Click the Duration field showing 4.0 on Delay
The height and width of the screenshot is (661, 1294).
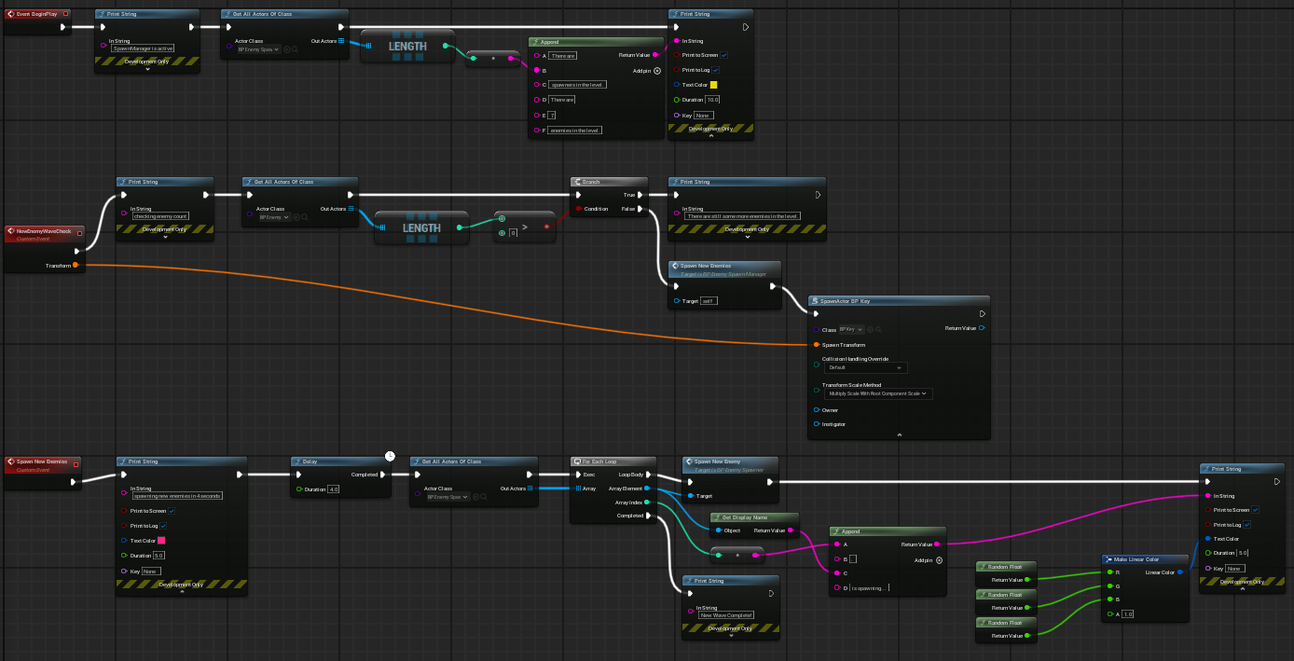click(333, 489)
